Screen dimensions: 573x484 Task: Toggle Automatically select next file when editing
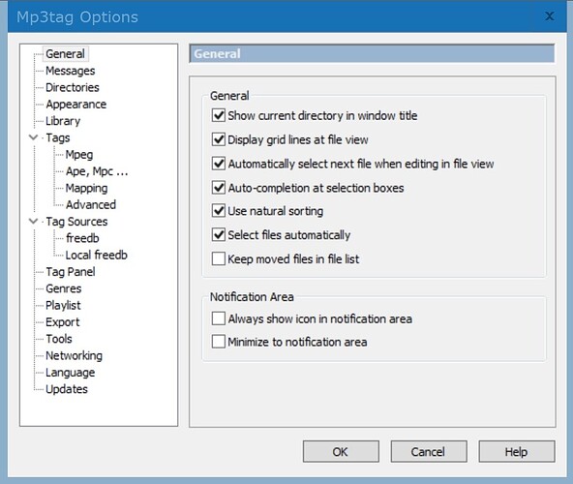point(219,164)
